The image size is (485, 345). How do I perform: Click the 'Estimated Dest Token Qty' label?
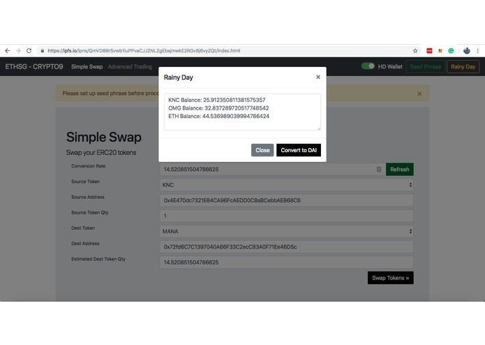tap(98, 258)
